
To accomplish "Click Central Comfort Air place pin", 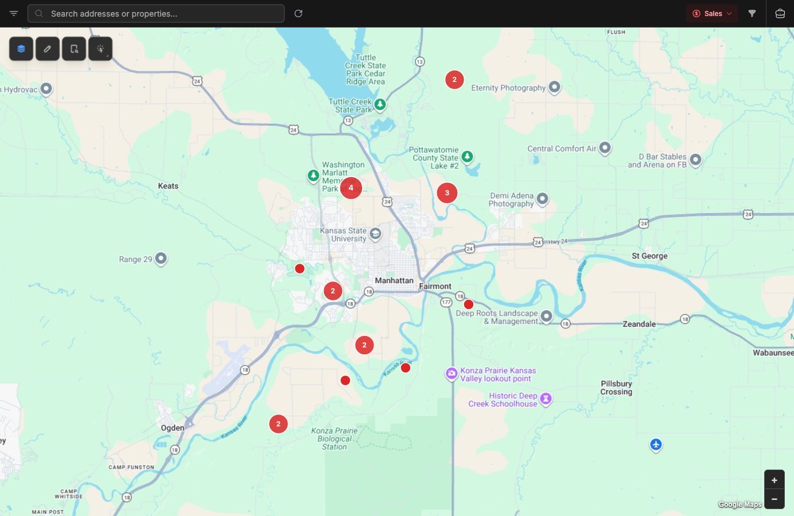I will pyautogui.click(x=605, y=148).
